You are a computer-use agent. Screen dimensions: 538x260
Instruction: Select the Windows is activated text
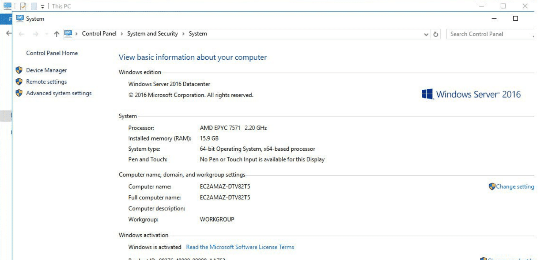point(155,247)
